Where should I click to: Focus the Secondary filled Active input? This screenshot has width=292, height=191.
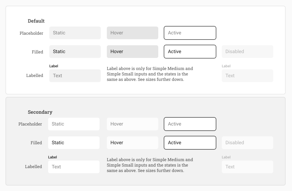190,143
